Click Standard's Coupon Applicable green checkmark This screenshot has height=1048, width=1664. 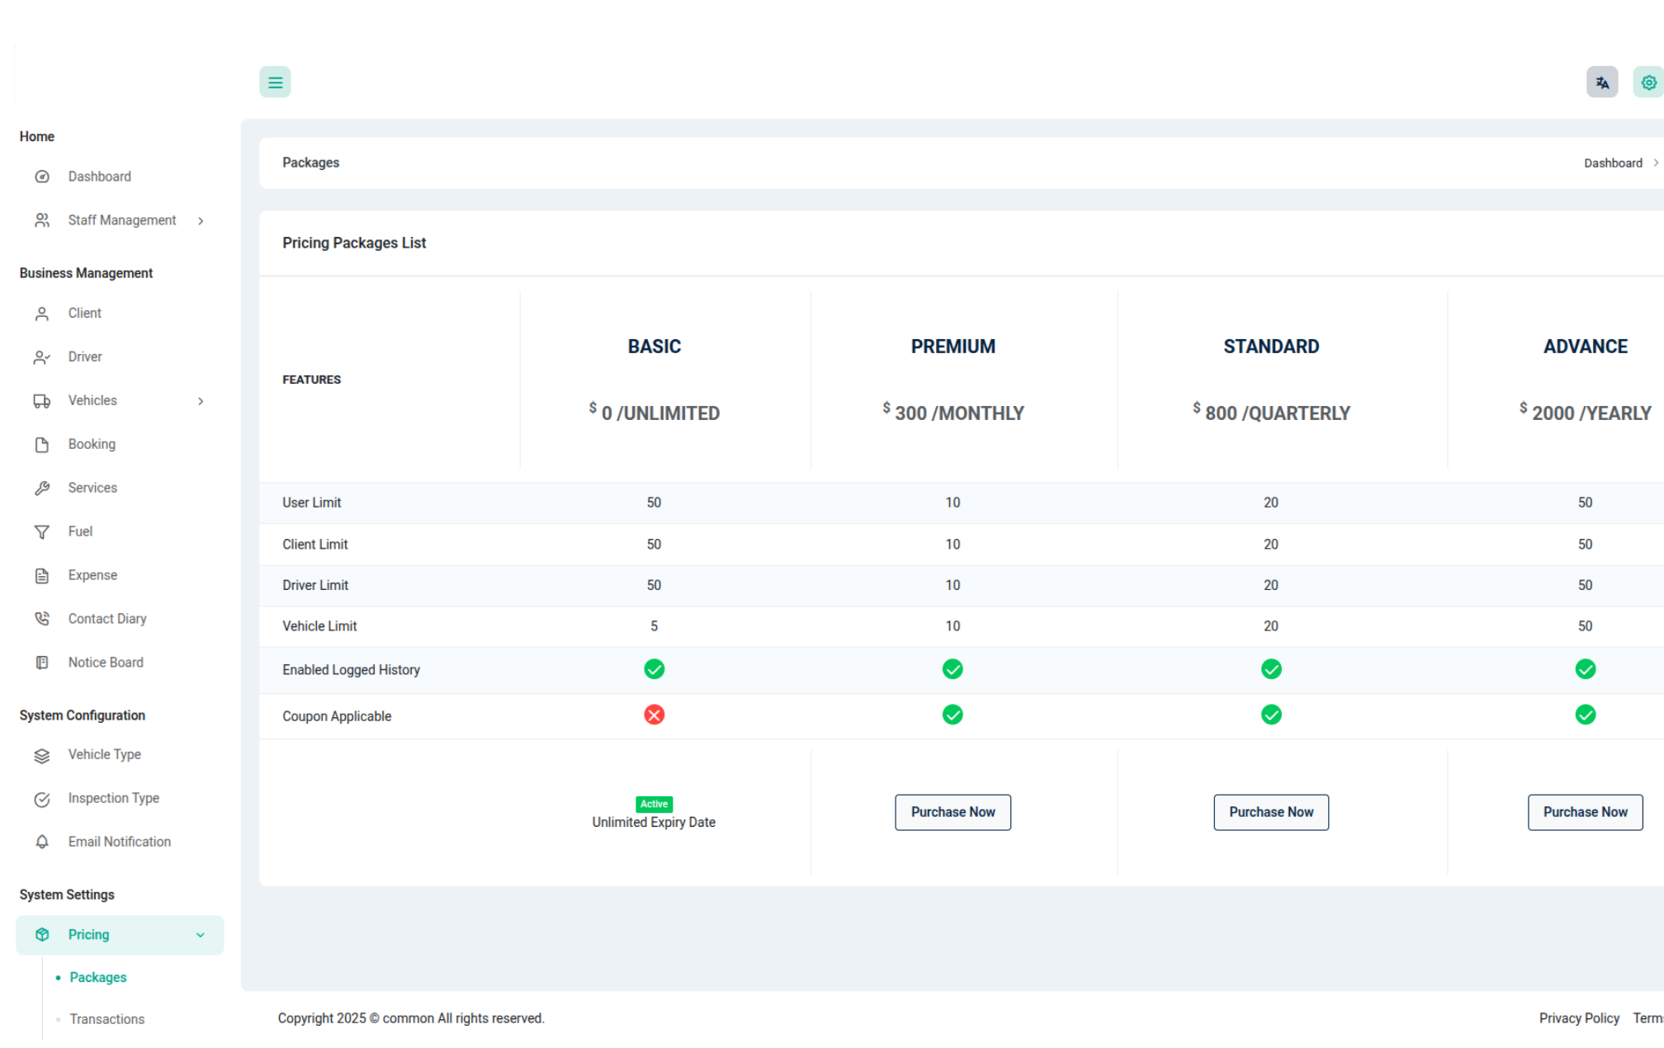pos(1271,715)
